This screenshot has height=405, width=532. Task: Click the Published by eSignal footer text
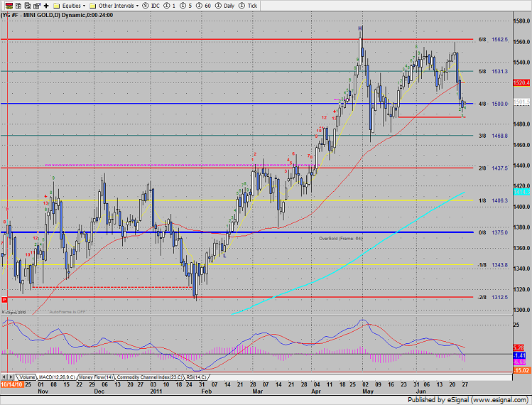(468, 399)
